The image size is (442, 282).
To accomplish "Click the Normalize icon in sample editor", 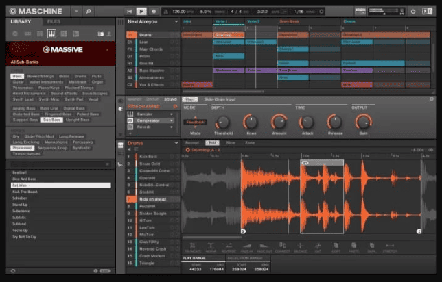I will (x=211, y=247).
